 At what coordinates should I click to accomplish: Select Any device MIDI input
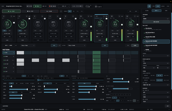(x=156, y=29)
